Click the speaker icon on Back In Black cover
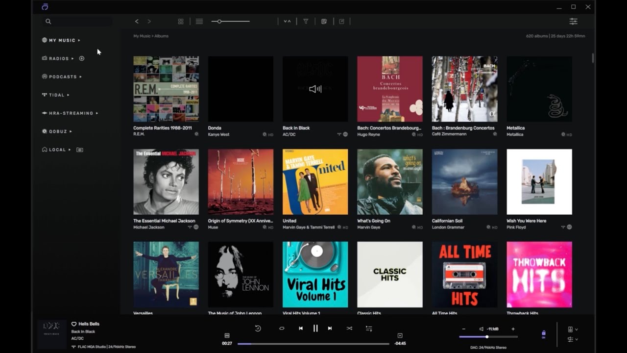This screenshot has width=627, height=353. click(x=315, y=89)
